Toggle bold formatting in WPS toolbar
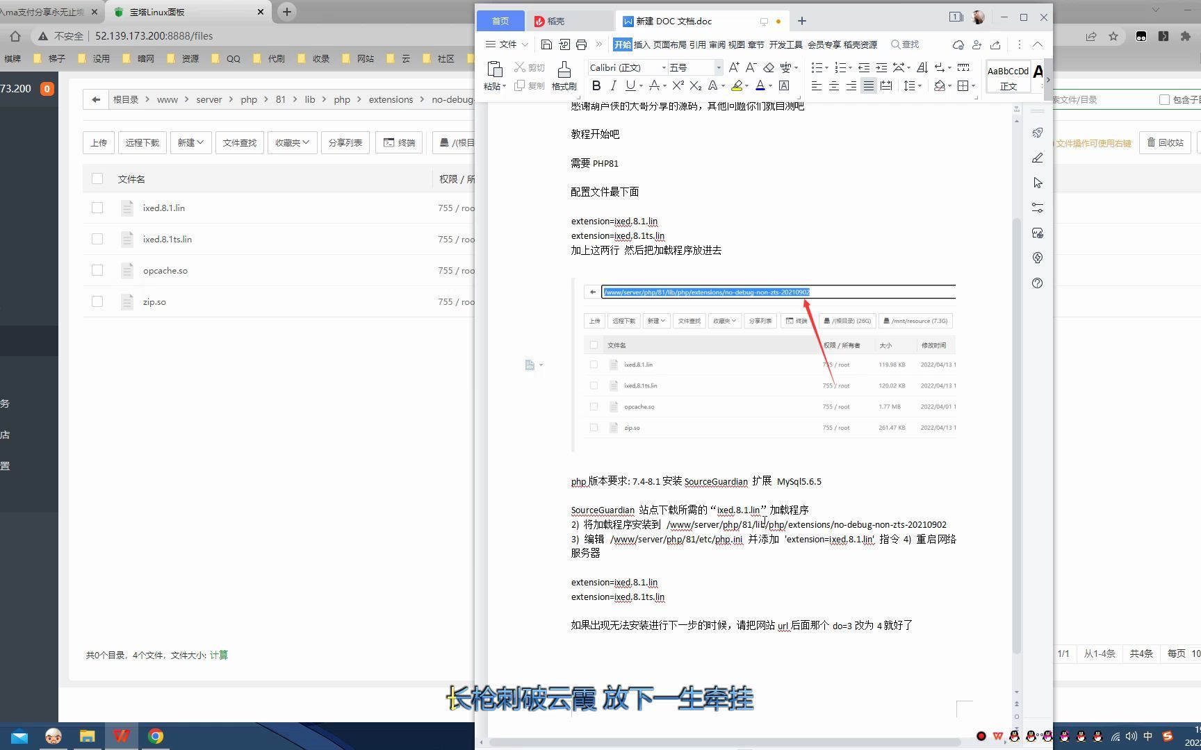Viewport: 1201px width, 750px height. tap(596, 85)
